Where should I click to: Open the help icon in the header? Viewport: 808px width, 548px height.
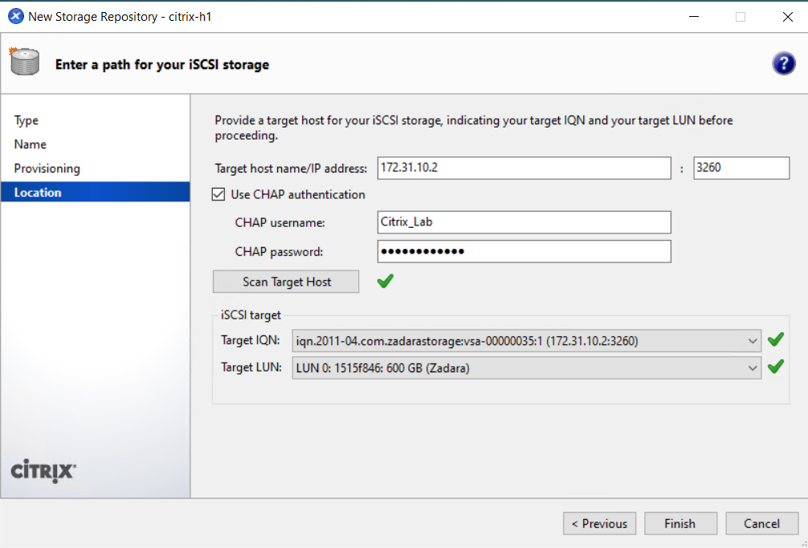[x=783, y=64]
